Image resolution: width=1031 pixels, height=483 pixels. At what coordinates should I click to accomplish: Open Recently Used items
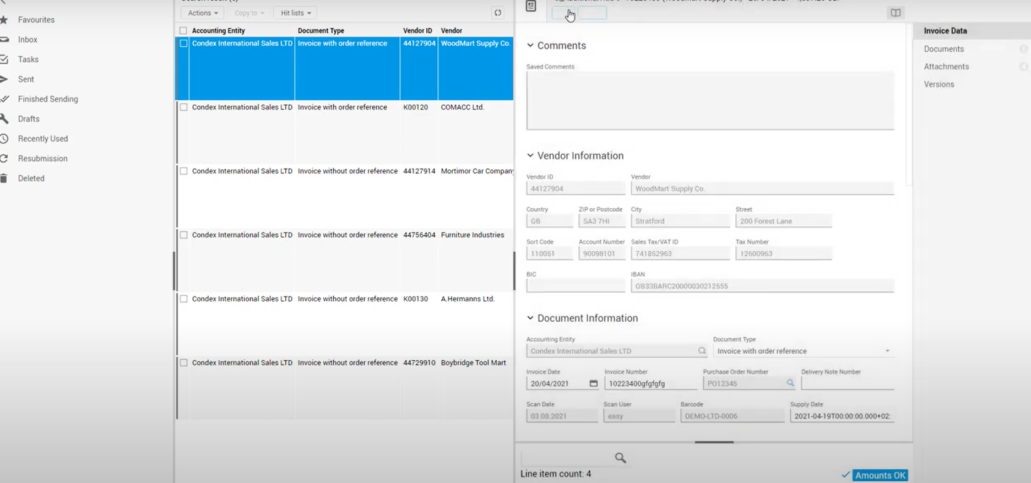coord(43,139)
